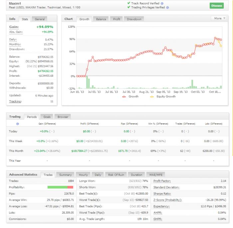The height and width of the screenshot is (228, 233).
Task: Open the Goals tab in Trading
Action: point(47,117)
